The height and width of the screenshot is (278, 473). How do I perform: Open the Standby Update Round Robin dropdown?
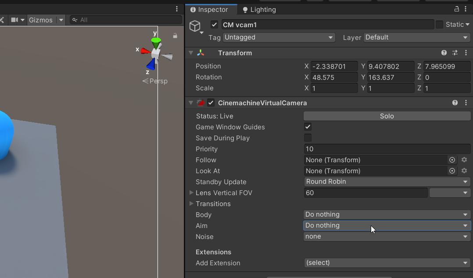tap(387, 182)
